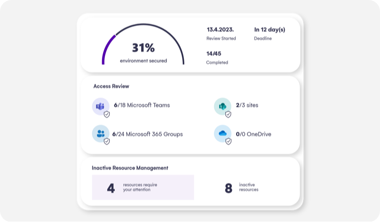Select the 4 resources require your attention tile
380x222 pixels.
click(143, 187)
